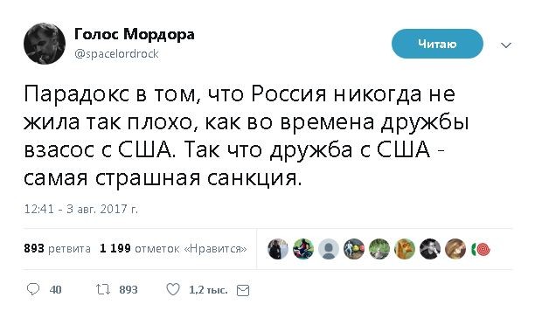535x318 pixels.
Task: Open the tweet options chevron menu
Action: [x=506, y=45]
